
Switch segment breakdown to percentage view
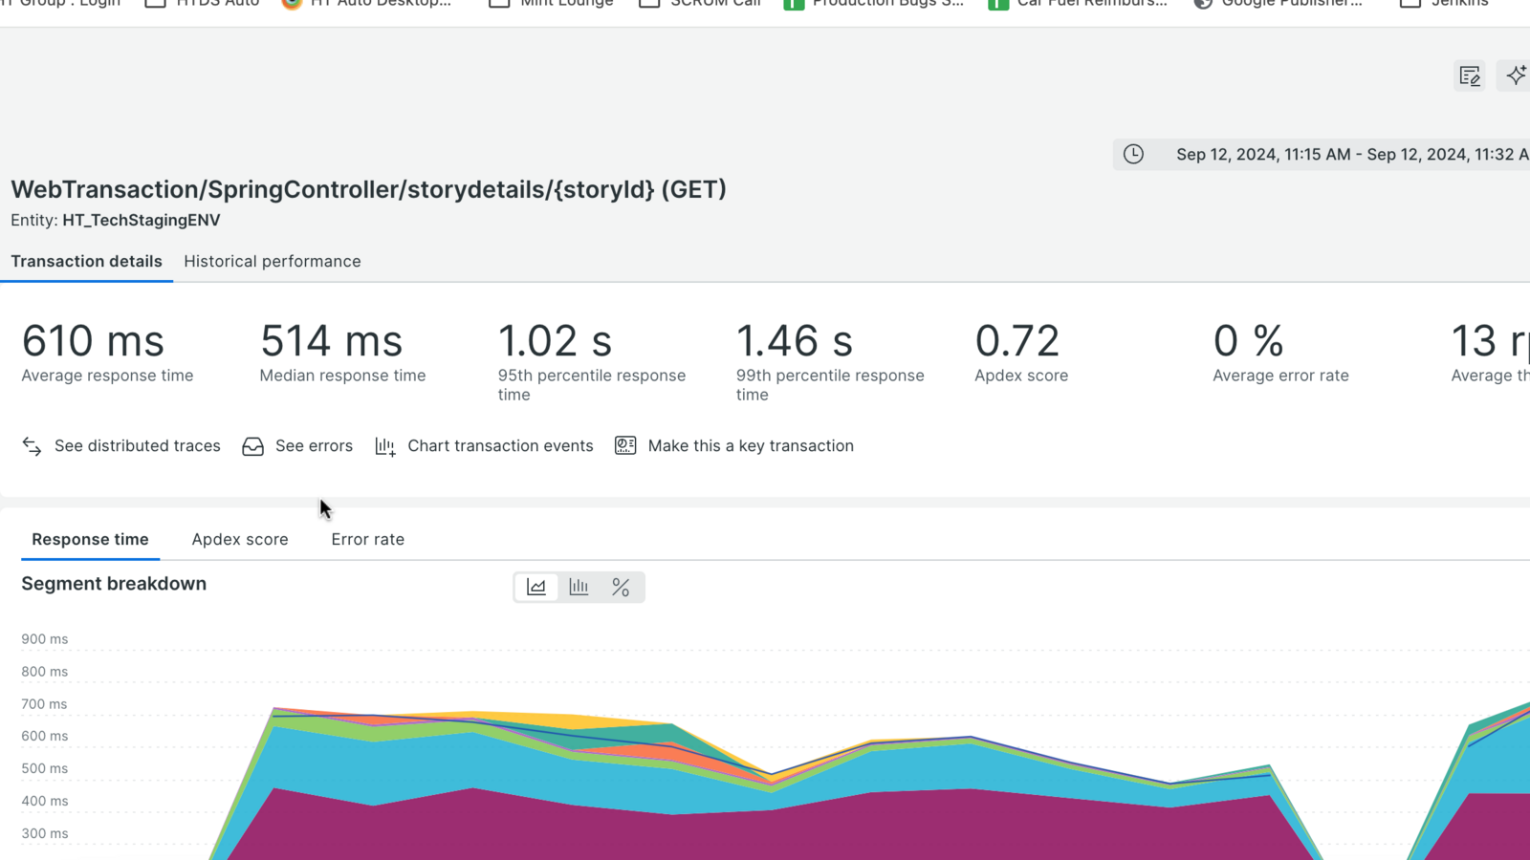click(x=621, y=587)
